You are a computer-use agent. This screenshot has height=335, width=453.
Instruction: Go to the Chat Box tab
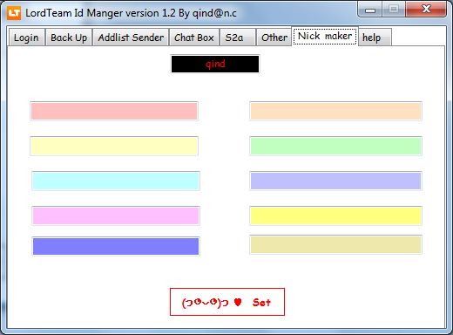(x=194, y=38)
